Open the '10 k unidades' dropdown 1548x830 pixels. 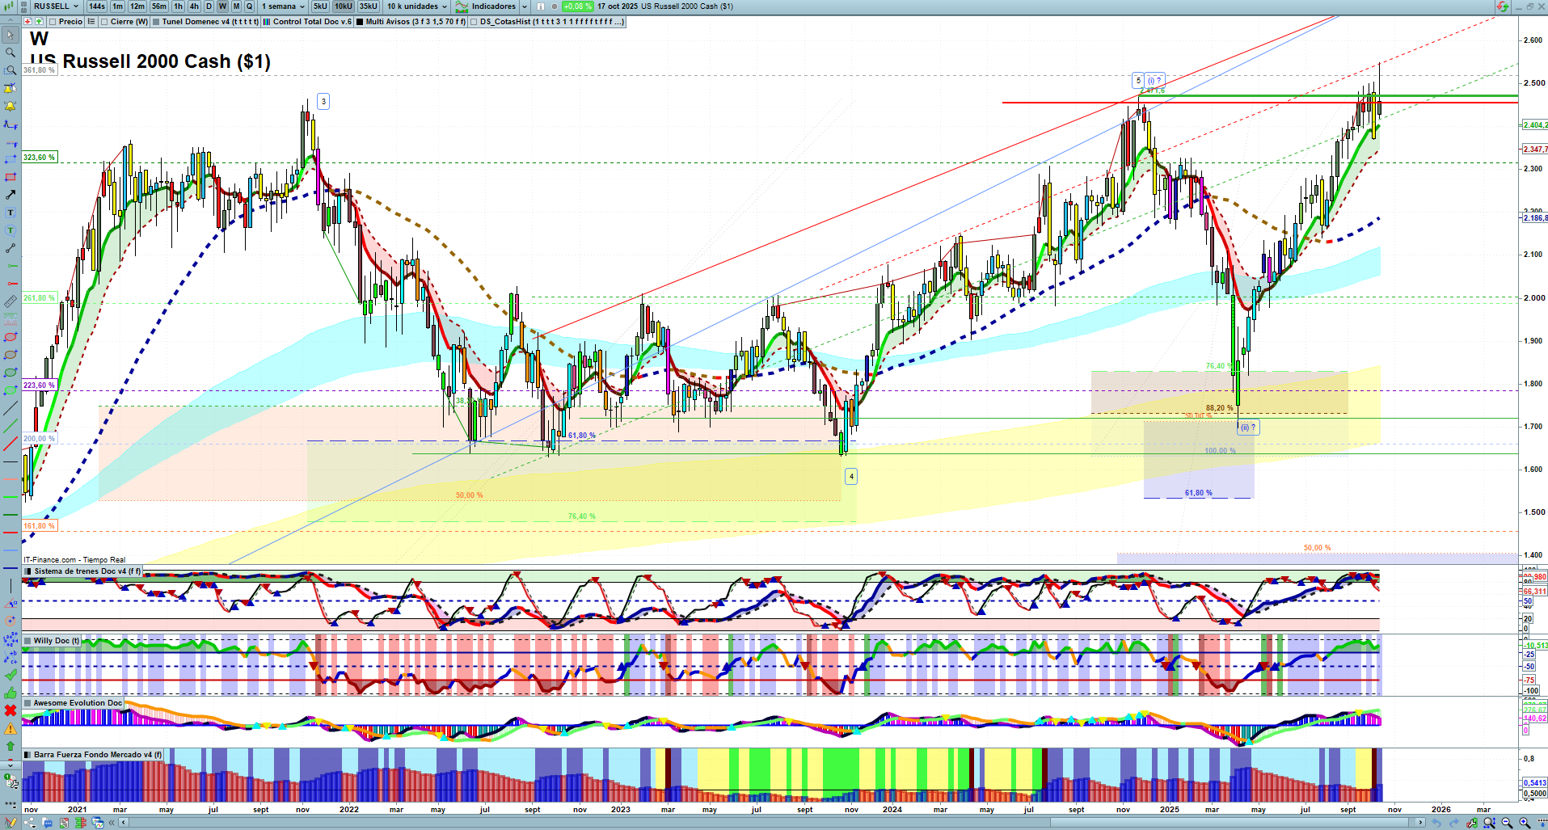pyautogui.click(x=416, y=6)
